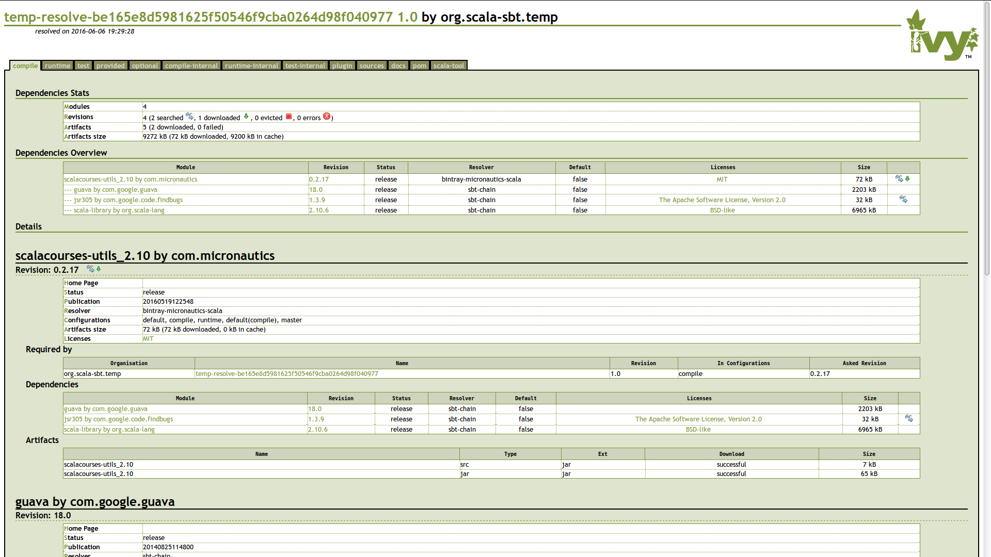Click downloaded arrow beside Revision: 0.2.17 heading

point(99,269)
